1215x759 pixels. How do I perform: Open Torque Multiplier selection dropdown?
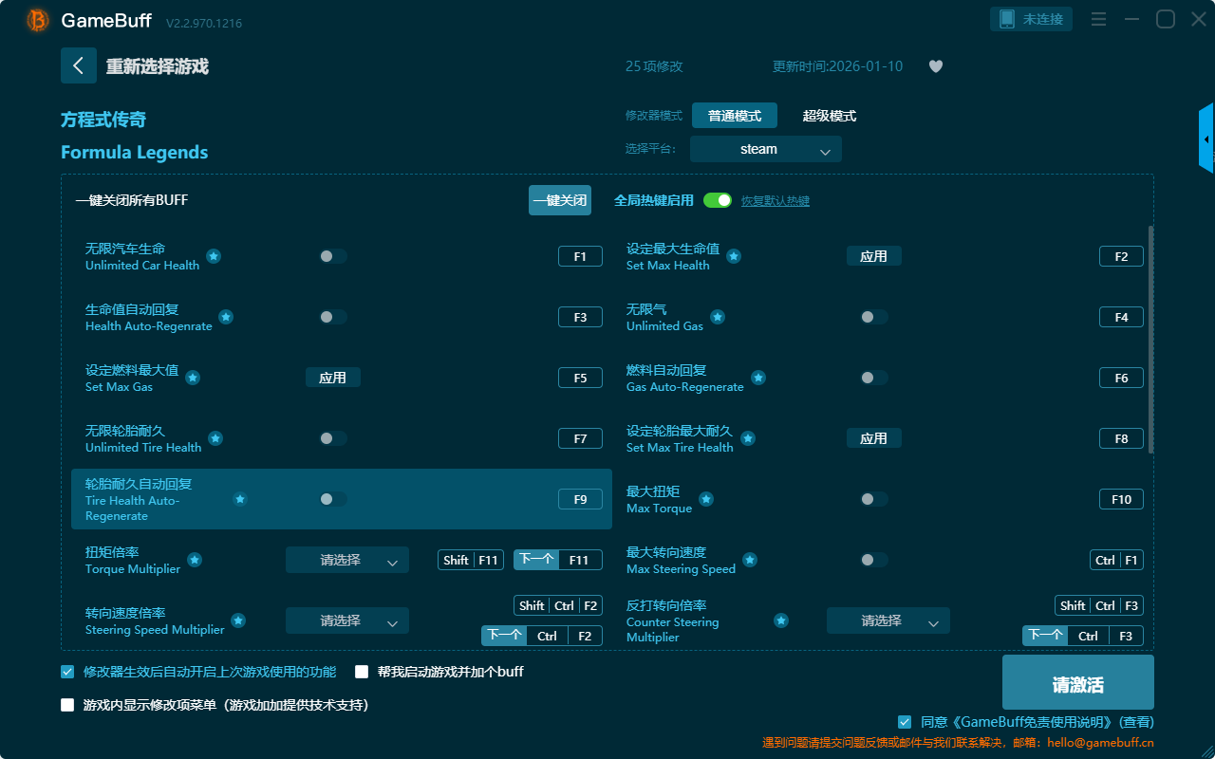[x=346, y=560]
